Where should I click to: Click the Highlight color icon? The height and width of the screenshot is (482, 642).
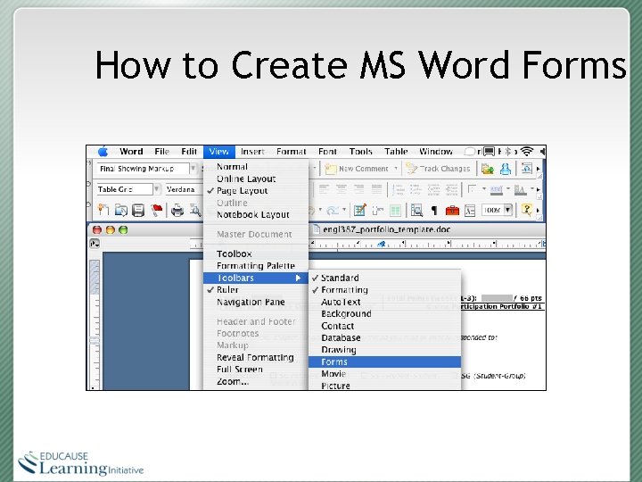[x=497, y=189]
